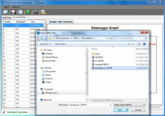Expand the Organize dropdown
The image size is (165, 116).
pyautogui.click(x=45, y=44)
